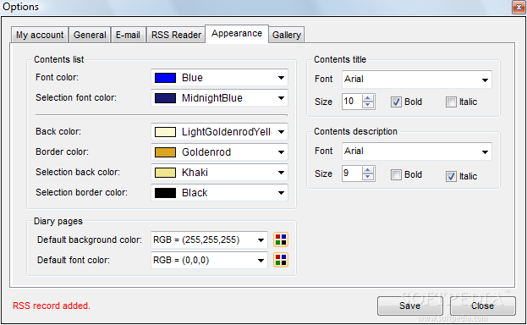This screenshot has width=527, height=325.
Task: Increase the Contents description size value
Action: coord(368,170)
